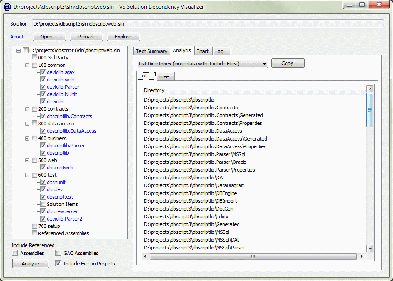Select dbscriptlib.DataAccess in the tree

pyautogui.click(x=71, y=131)
